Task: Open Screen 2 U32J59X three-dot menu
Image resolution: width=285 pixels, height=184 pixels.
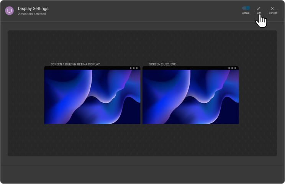Action: click(x=232, y=68)
